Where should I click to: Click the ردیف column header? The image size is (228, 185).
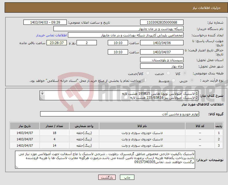[x=219, y=126]
